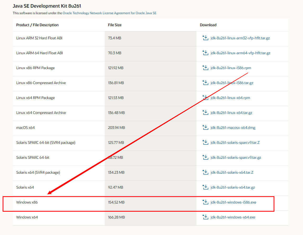Open the Oracle Technology Network License Agreement link
303x235 pixels.
point(109,13)
